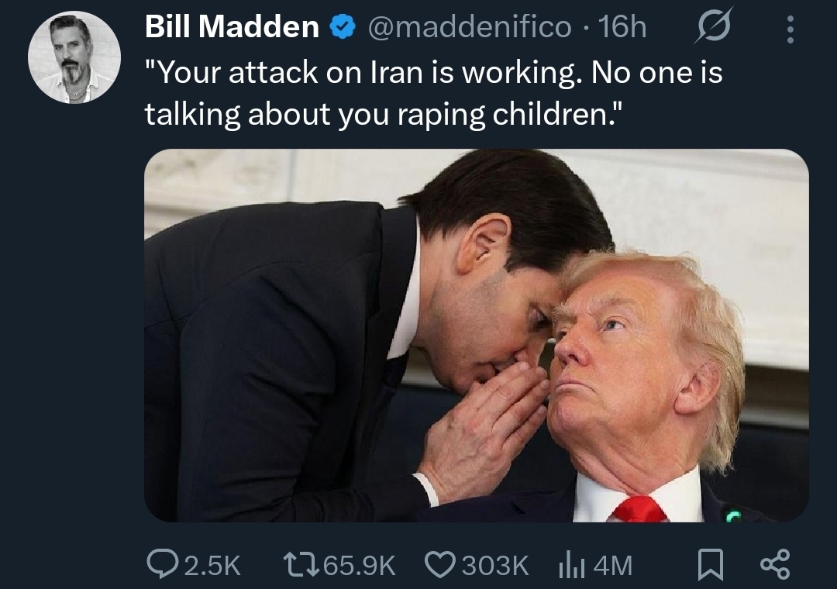Click the 16h timestamp
Viewport: 837px width, 589px height.
coord(622,26)
